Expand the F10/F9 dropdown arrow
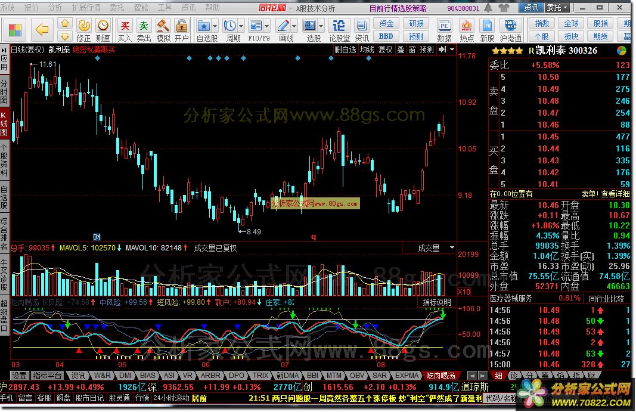The height and width of the screenshot is (412, 636). pos(267,26)
